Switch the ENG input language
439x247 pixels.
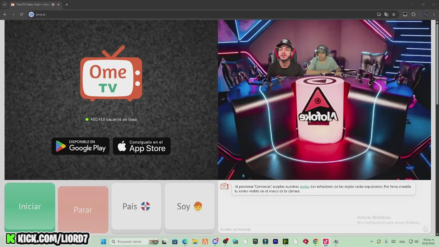click(x=402, y=242)
